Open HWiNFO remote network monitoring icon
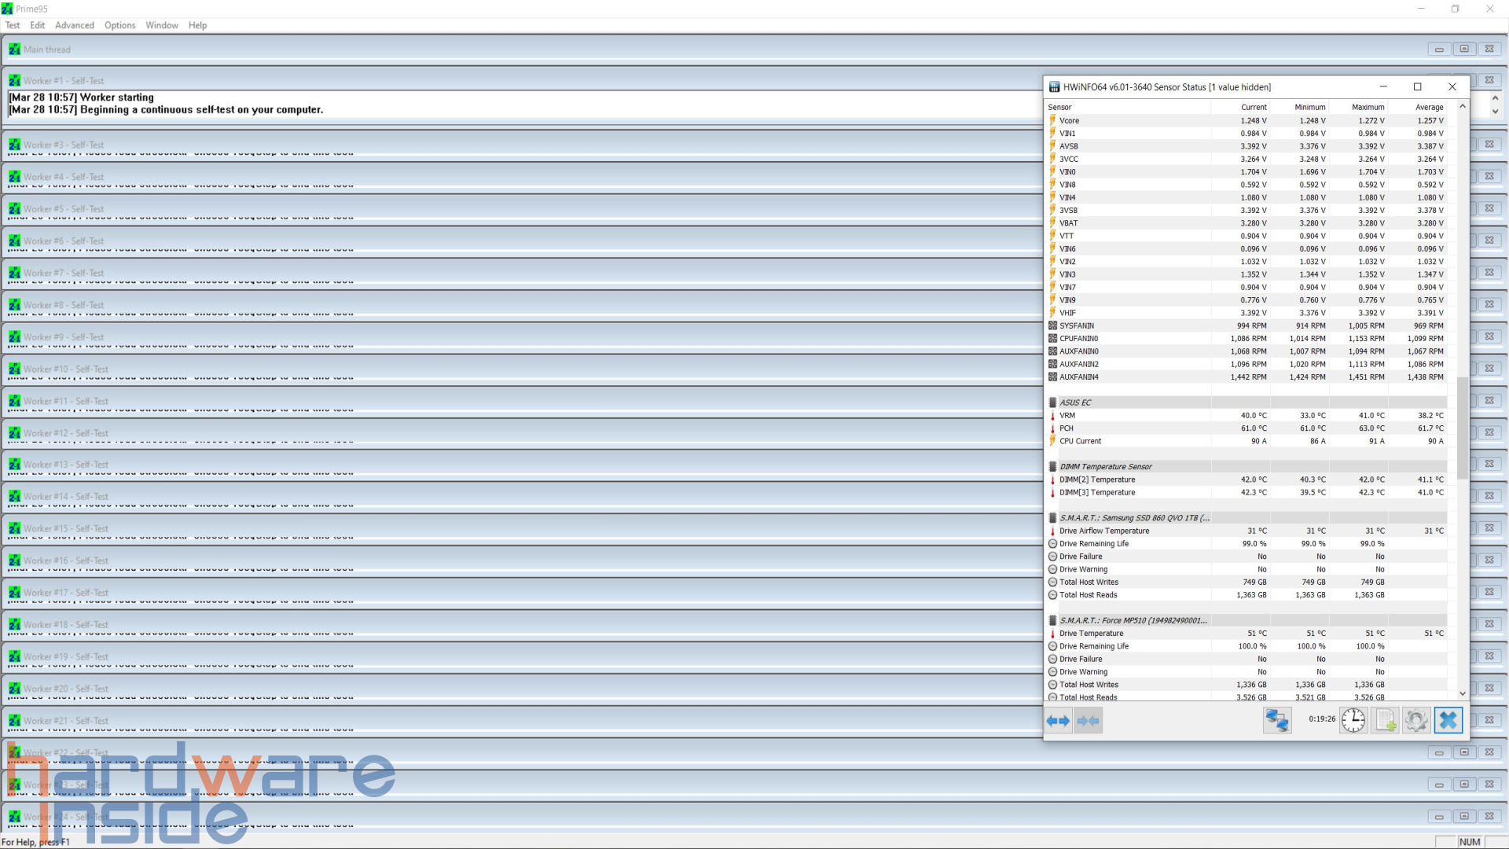The height and width of the screenshot is (849, 1509). pos(1276,720)
